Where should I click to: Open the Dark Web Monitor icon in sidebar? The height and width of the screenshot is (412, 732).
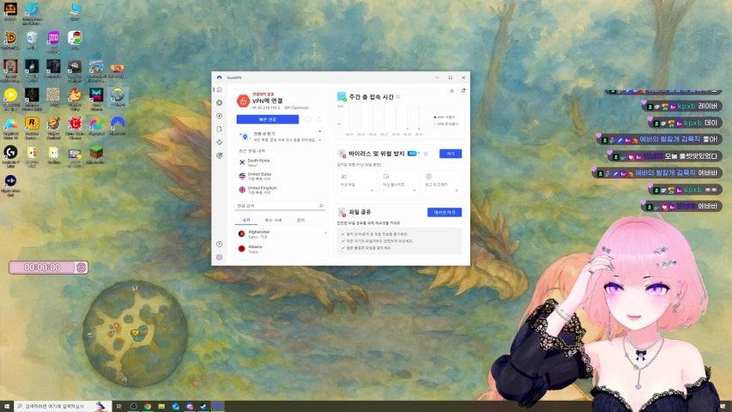click(220, 155)
